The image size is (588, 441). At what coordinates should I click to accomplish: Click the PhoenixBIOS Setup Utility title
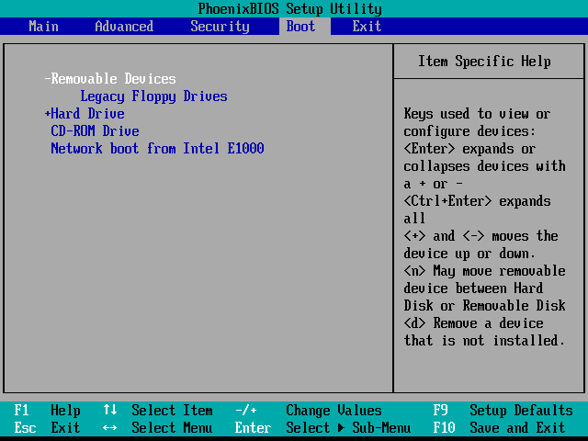pyautogui.click(x=290, y=8)
